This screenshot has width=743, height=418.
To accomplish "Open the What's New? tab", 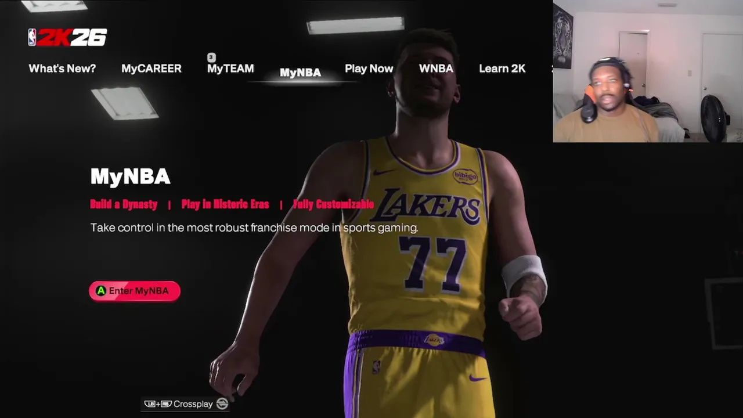I will pos(62,69).
